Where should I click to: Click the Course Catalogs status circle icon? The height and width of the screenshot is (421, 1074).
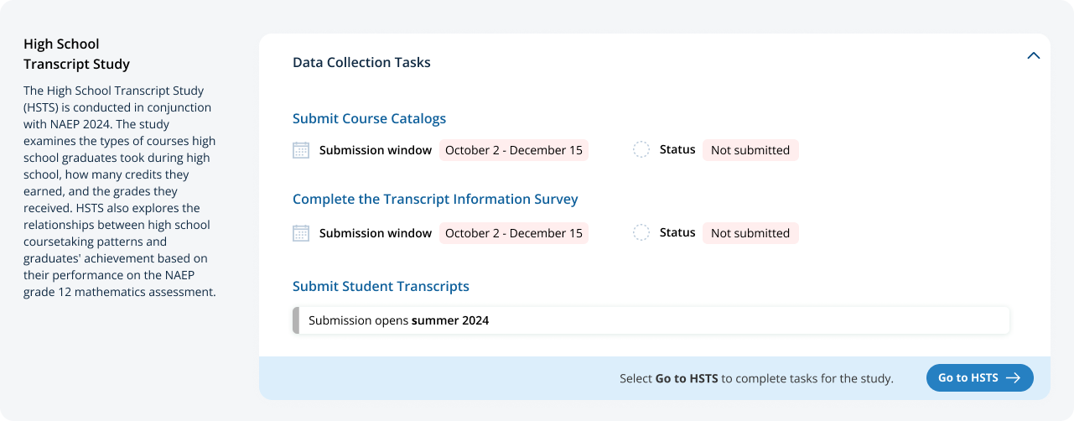tap(641, 150)
